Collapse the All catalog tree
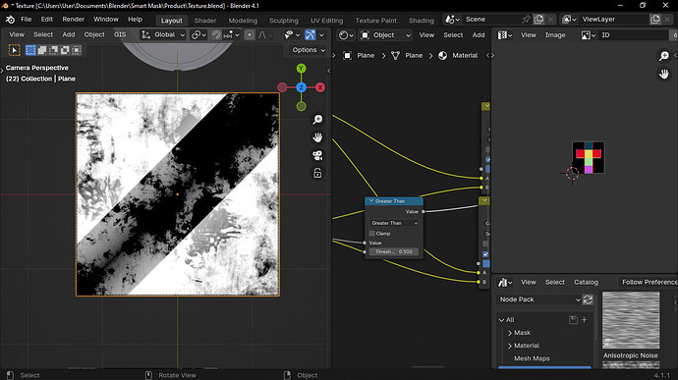678x380 pixels. (x=501, y=320)
